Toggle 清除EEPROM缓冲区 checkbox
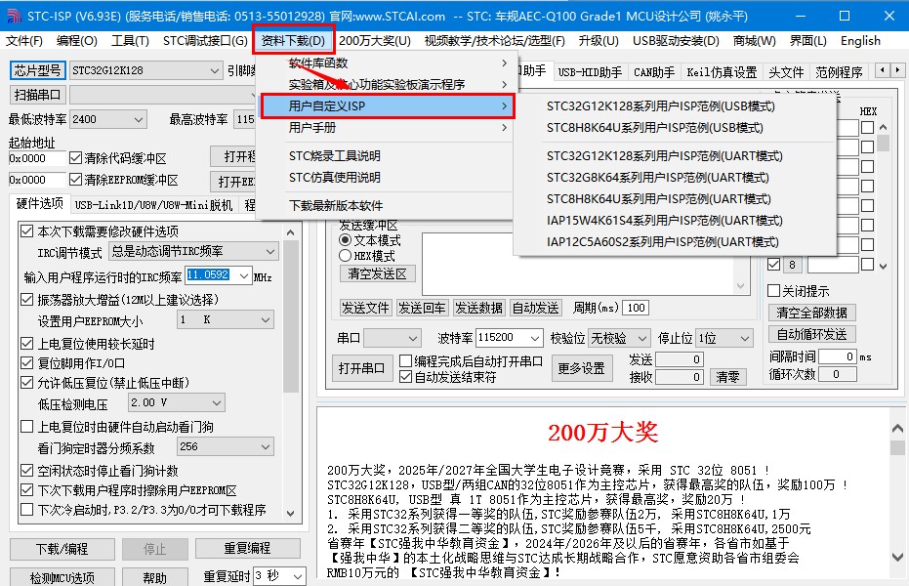The width and height of the screenshot is (909, 586). (75, 179)
